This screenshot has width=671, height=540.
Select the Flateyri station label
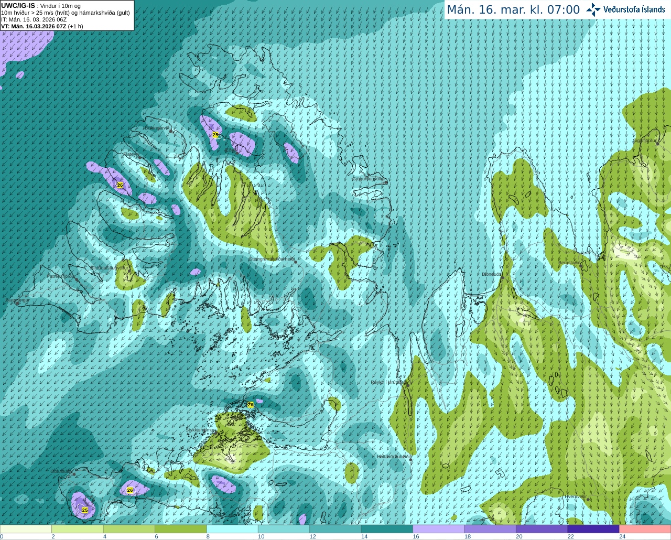point(131,154)
